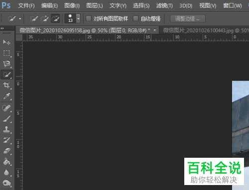Open the brush size 13 picker dropdown

(78, 18)
